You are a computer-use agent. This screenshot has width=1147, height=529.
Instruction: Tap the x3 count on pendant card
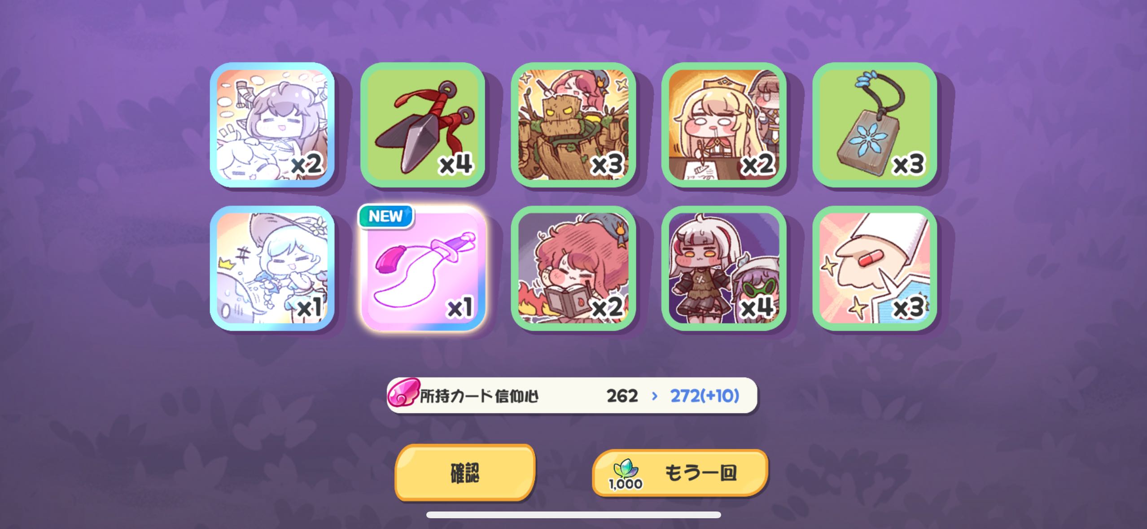tap(908, 164)
